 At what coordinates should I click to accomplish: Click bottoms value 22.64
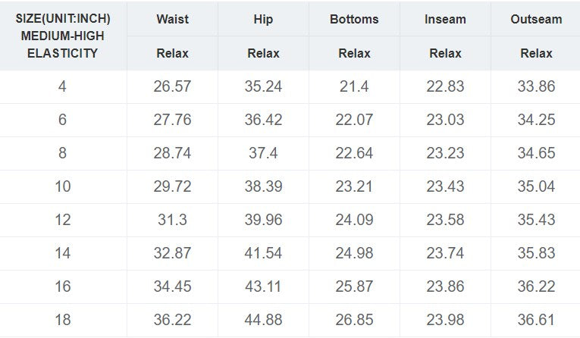pos(354,153)
